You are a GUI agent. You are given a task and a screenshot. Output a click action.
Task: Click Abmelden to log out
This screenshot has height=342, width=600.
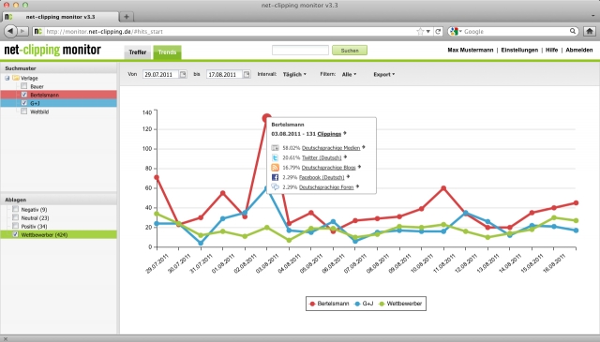[579, 50]
